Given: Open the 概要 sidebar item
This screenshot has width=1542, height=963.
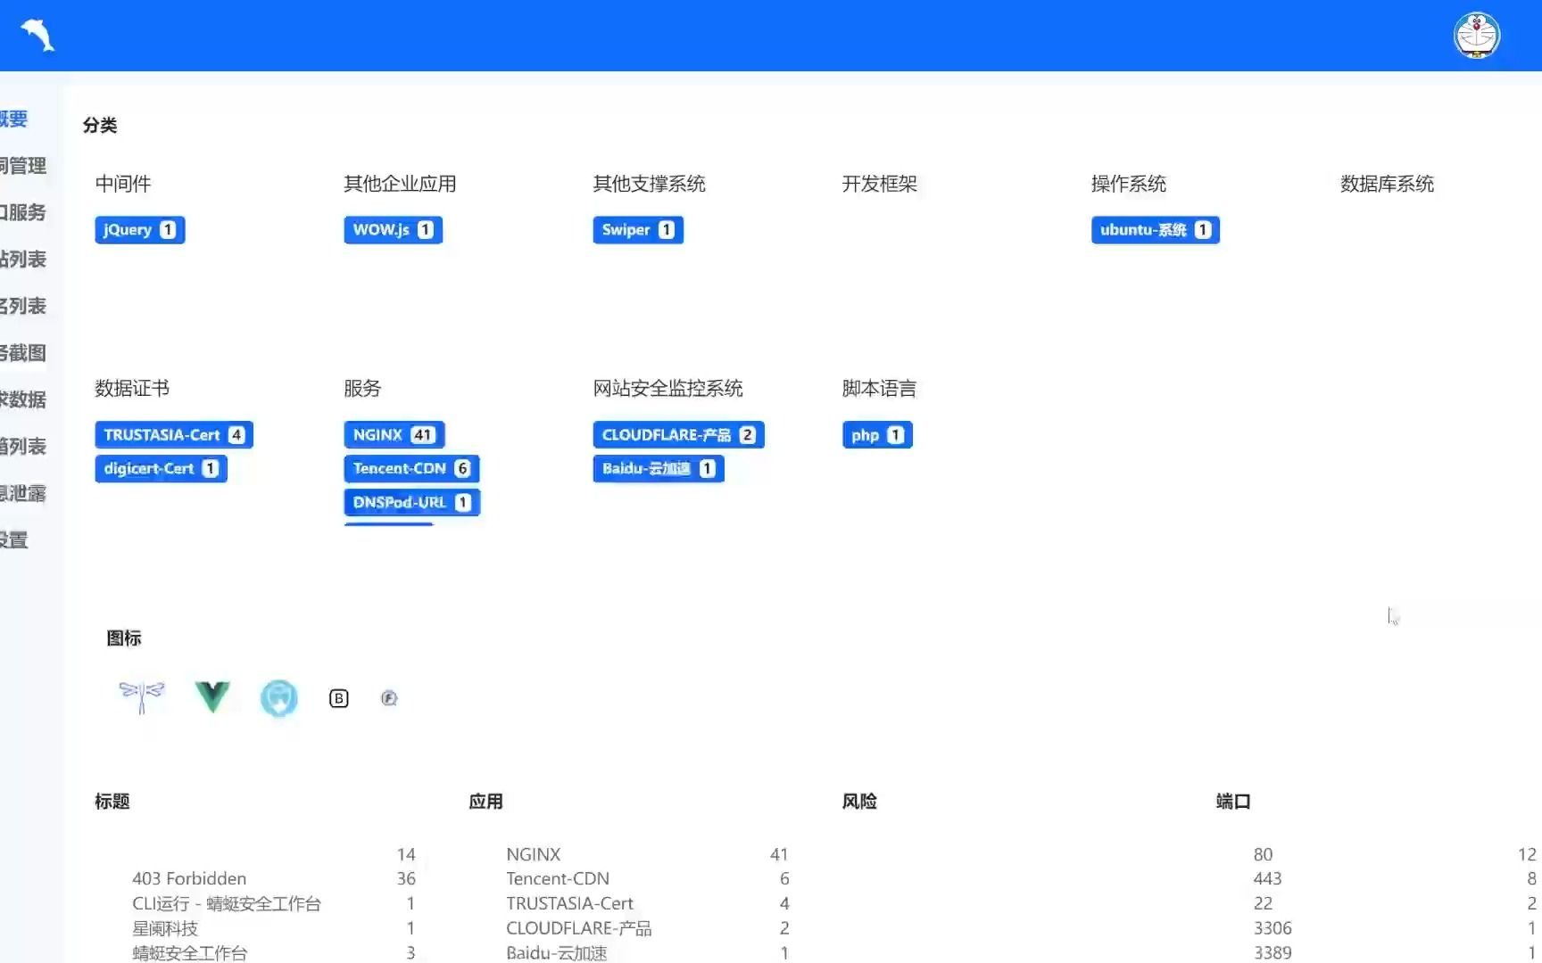Looking at the screenshot, I should click(x=14, y=119).
